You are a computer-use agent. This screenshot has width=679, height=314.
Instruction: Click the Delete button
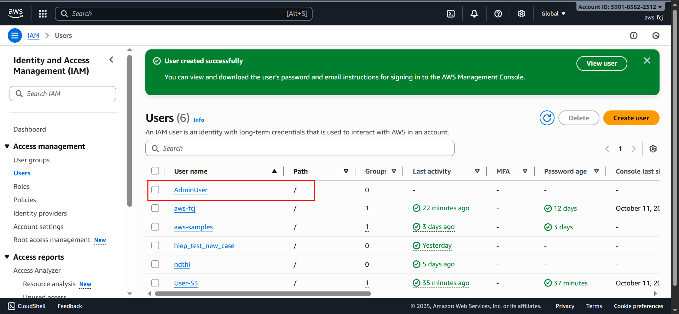(579, 118)
